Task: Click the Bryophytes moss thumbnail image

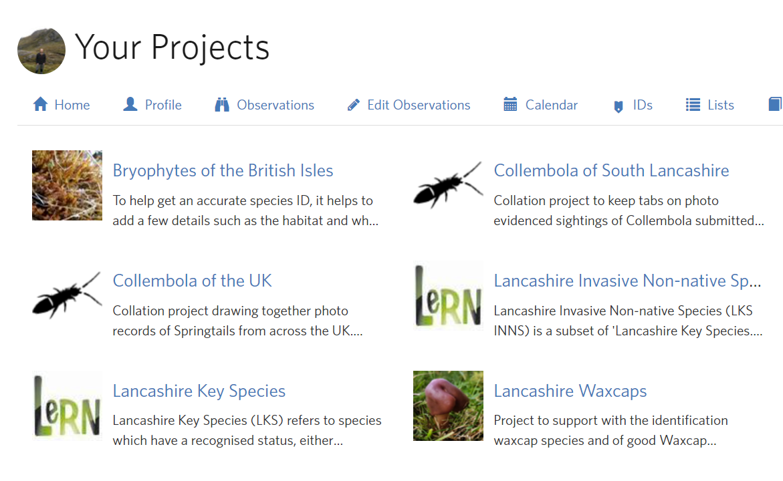Action: pos(67,186)
